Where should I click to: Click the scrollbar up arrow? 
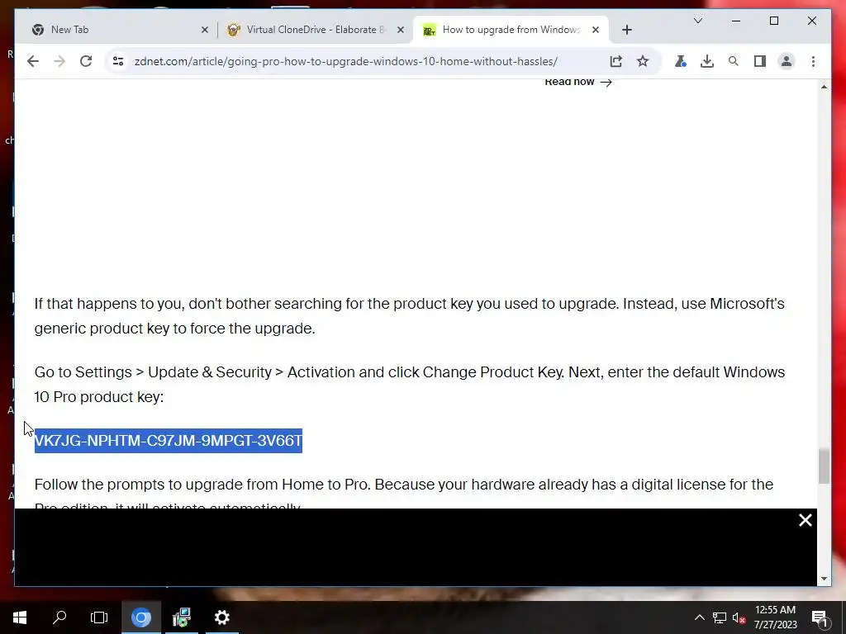click(824, 87)
